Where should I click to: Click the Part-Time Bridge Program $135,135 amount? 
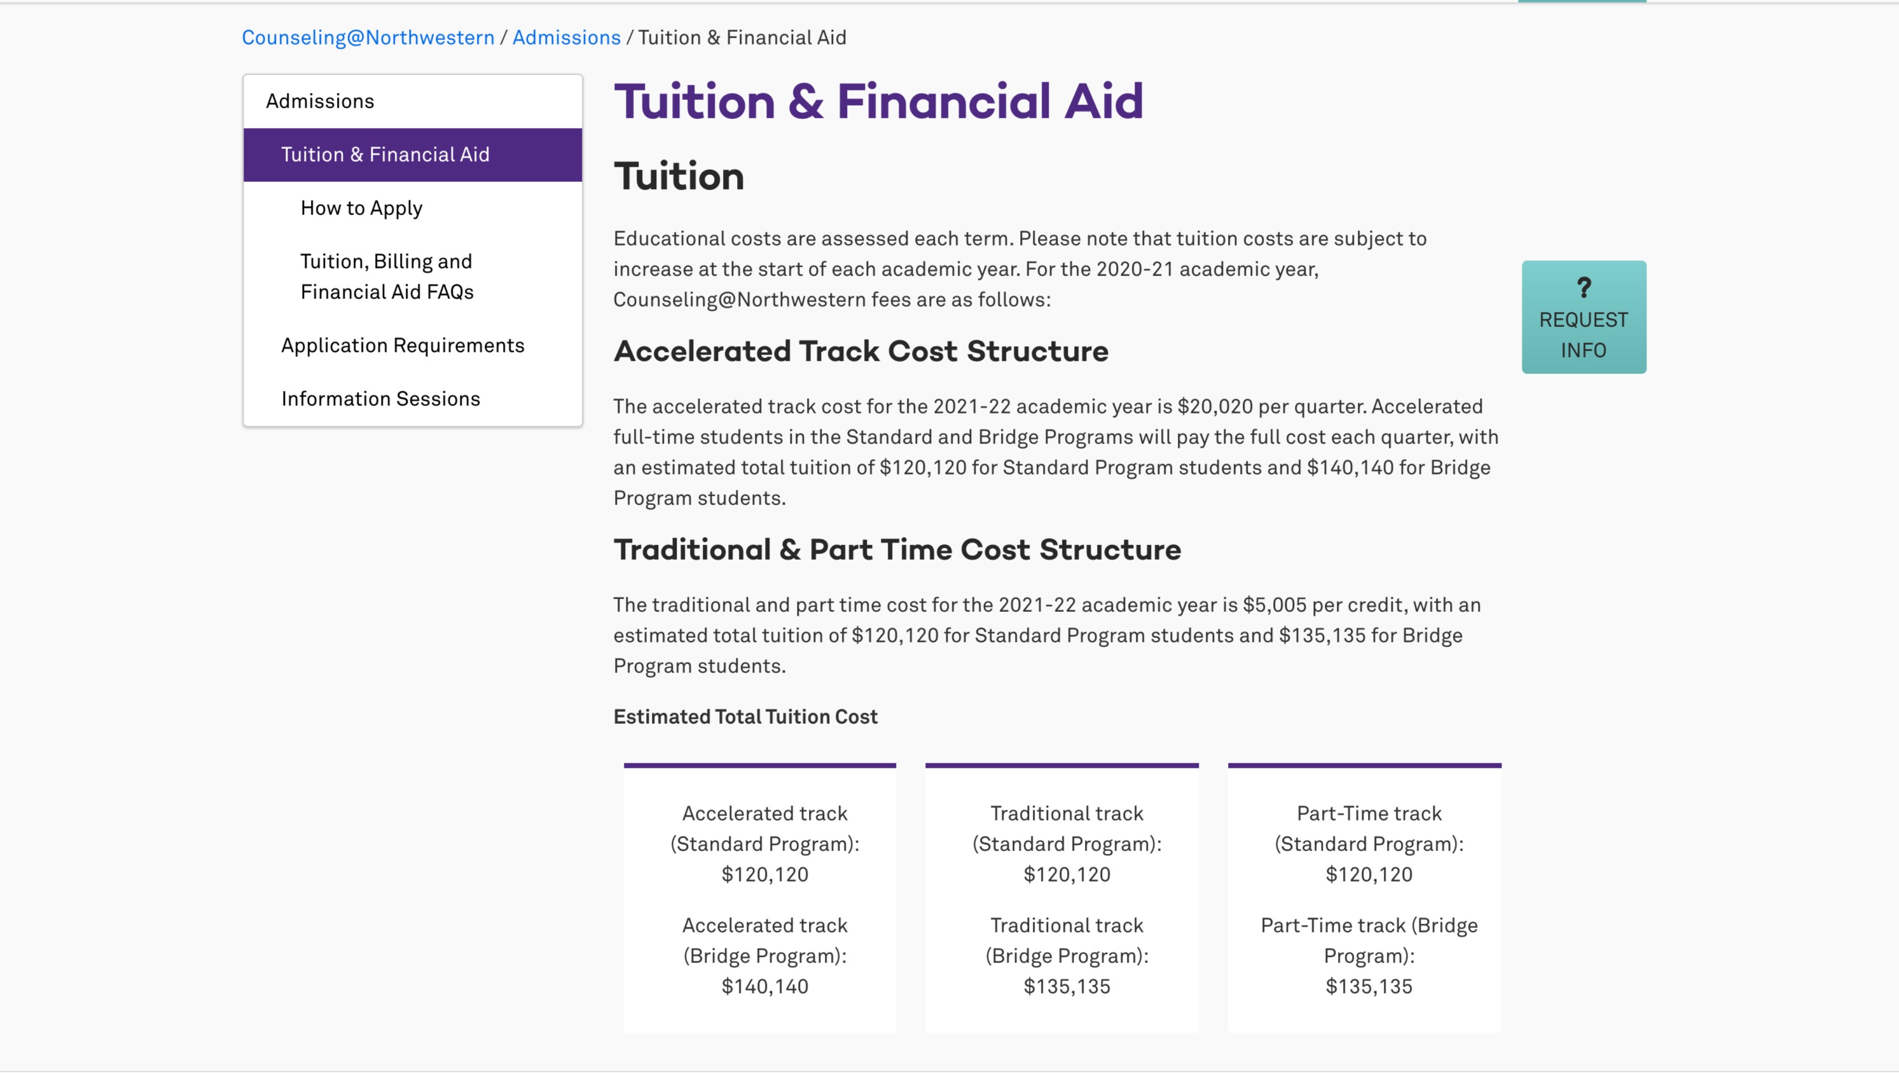coord(1369,986)
